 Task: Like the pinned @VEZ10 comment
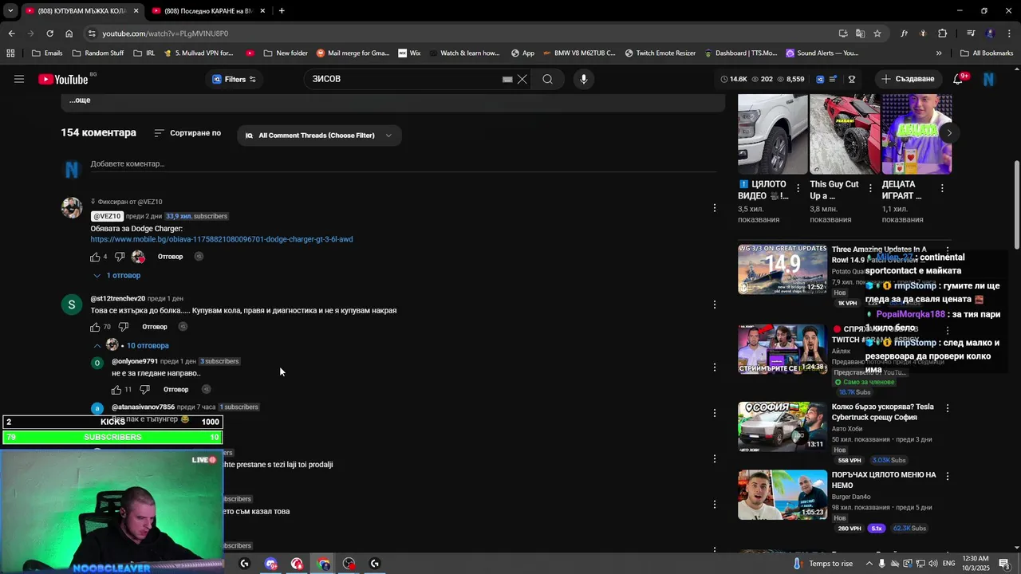(95, 257)
